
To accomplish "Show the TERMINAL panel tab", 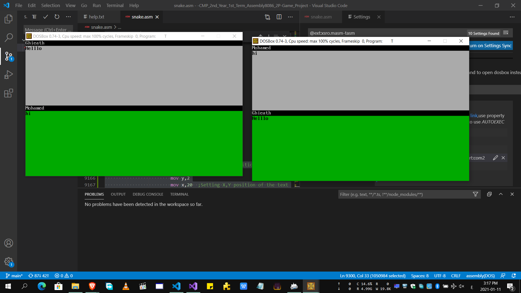I will pyautogui.click(x=179, y=194).
